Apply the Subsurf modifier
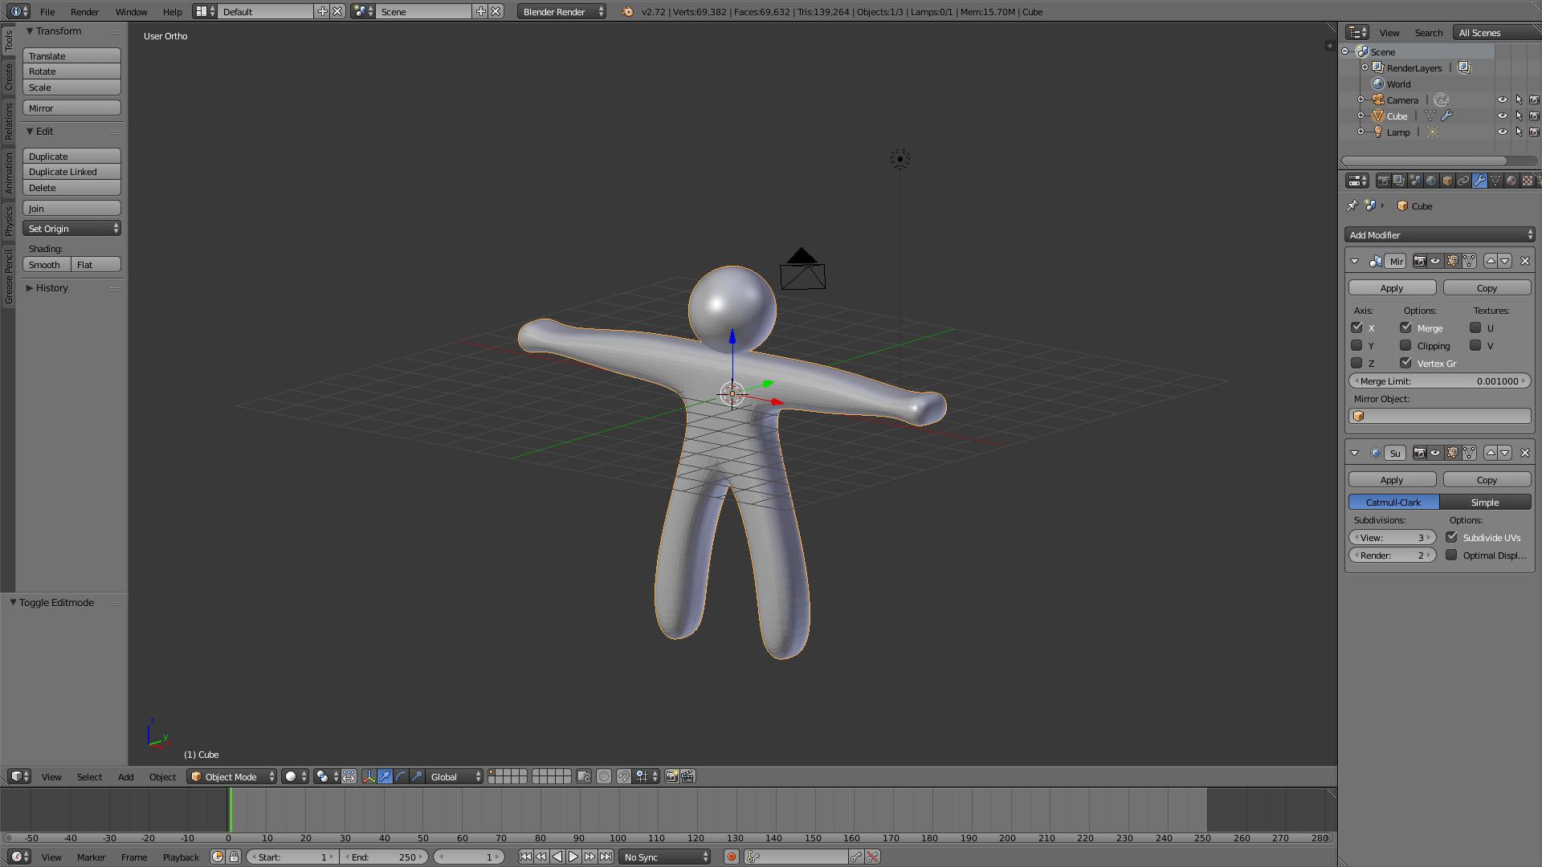 point(1392,480)
